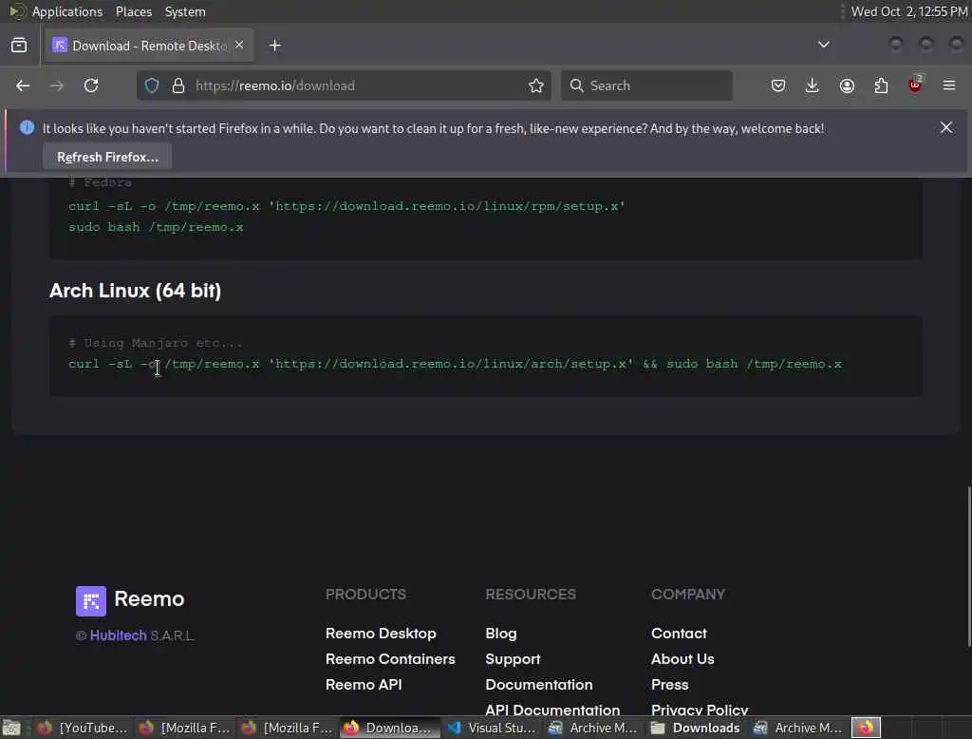Expand the list all tabs chevron
972x739 pixels.
(824, 45)
